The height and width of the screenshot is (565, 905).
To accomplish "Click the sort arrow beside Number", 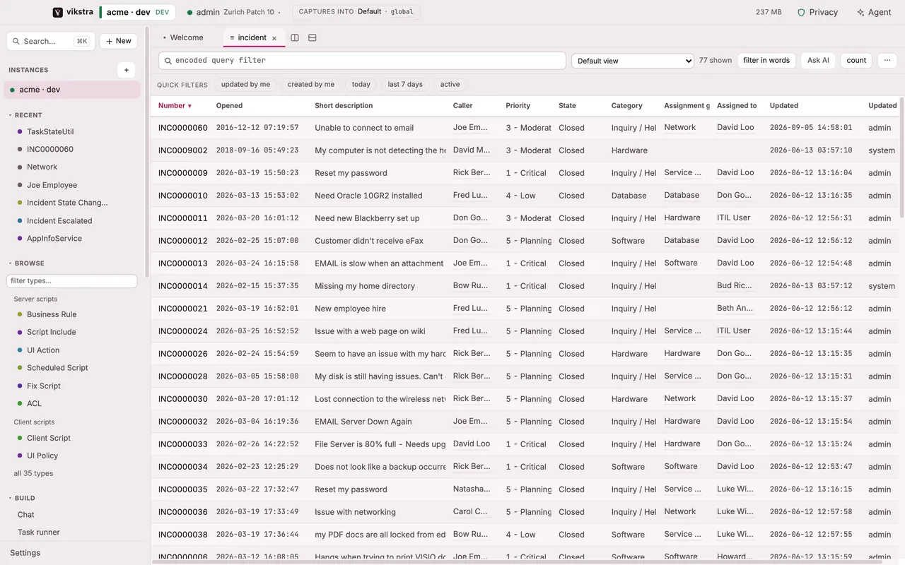I will tap(189, 106).
